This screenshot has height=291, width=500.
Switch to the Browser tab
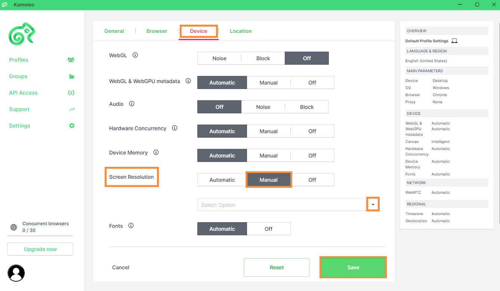point(157,31)
